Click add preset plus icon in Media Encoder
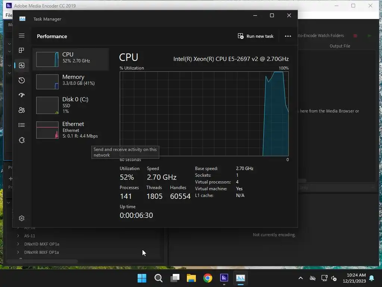Image resolution: width=382 pixels, height=287 pixels. [x=10, y=179]
